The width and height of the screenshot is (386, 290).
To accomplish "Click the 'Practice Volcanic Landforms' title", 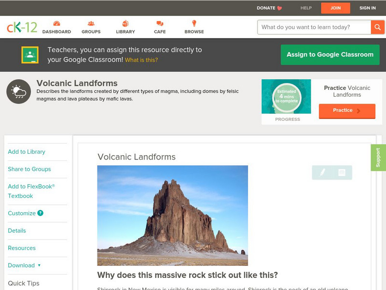I will pyautogui.click(x=347, y=91).
